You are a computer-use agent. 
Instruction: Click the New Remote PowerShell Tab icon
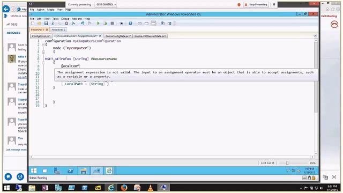pos(121,24)
